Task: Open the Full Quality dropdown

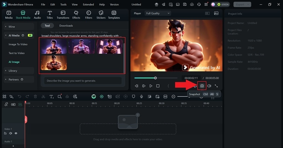Action: point(158,13)
